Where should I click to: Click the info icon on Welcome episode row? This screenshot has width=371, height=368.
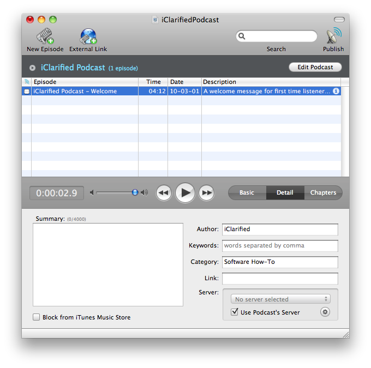click(x=336, y=91)
